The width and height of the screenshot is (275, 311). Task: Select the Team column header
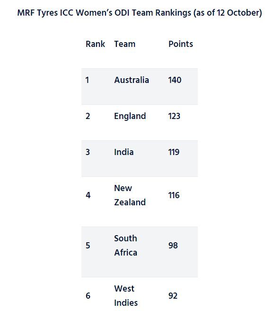pos(125,44)
